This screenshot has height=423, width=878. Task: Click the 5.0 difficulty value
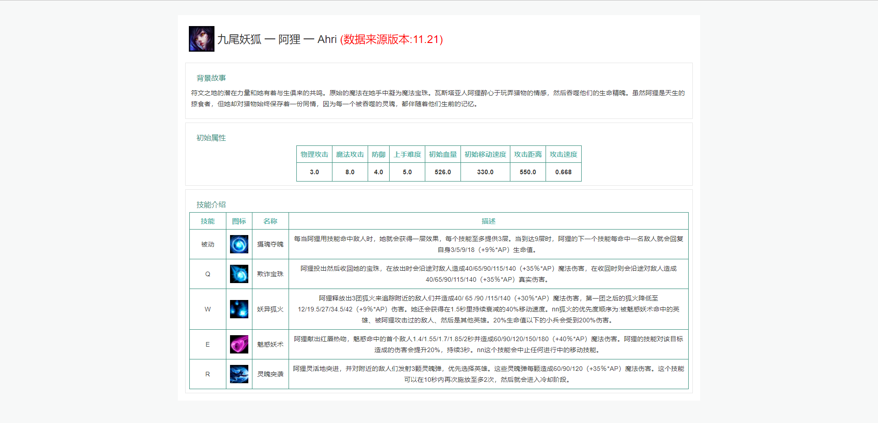coord(407,172)
